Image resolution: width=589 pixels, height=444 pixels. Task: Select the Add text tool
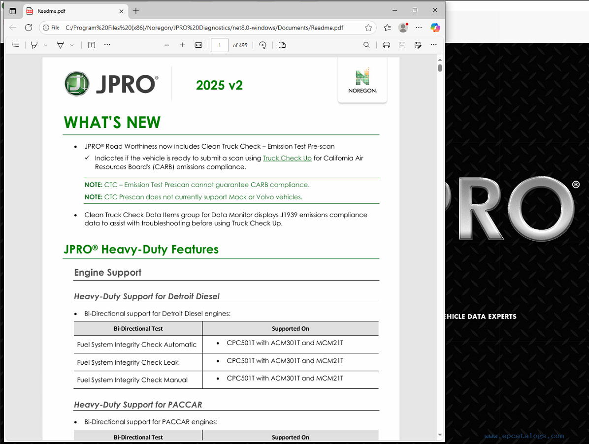click(x=91, y=45)
